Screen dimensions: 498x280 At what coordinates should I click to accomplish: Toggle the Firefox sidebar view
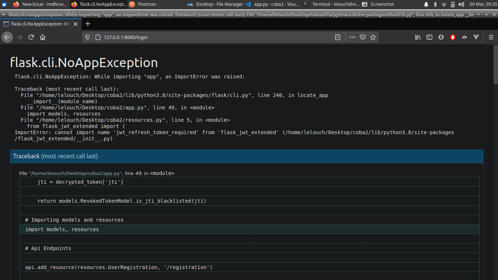[x=429, y=37]
